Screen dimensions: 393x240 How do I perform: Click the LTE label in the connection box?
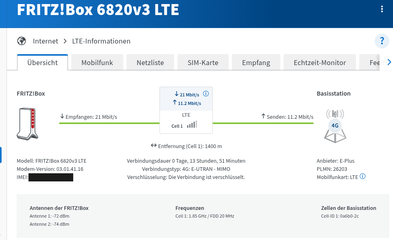point(186,115)
